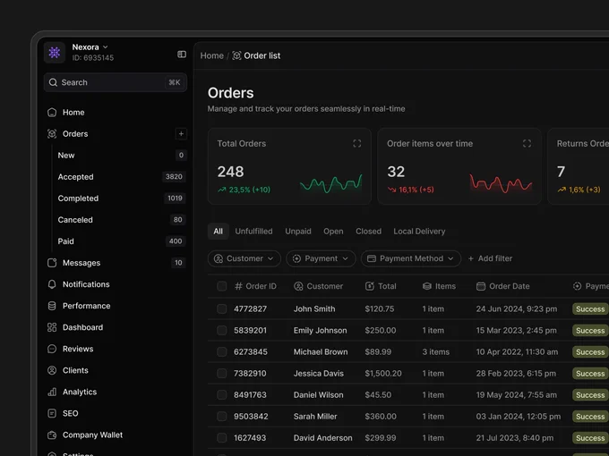Switch to the Closed tab
609x456 pixels.
[x=369, y=232]
